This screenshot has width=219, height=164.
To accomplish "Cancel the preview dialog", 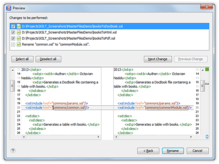I will pyautogui.click(x=198, y=151).
